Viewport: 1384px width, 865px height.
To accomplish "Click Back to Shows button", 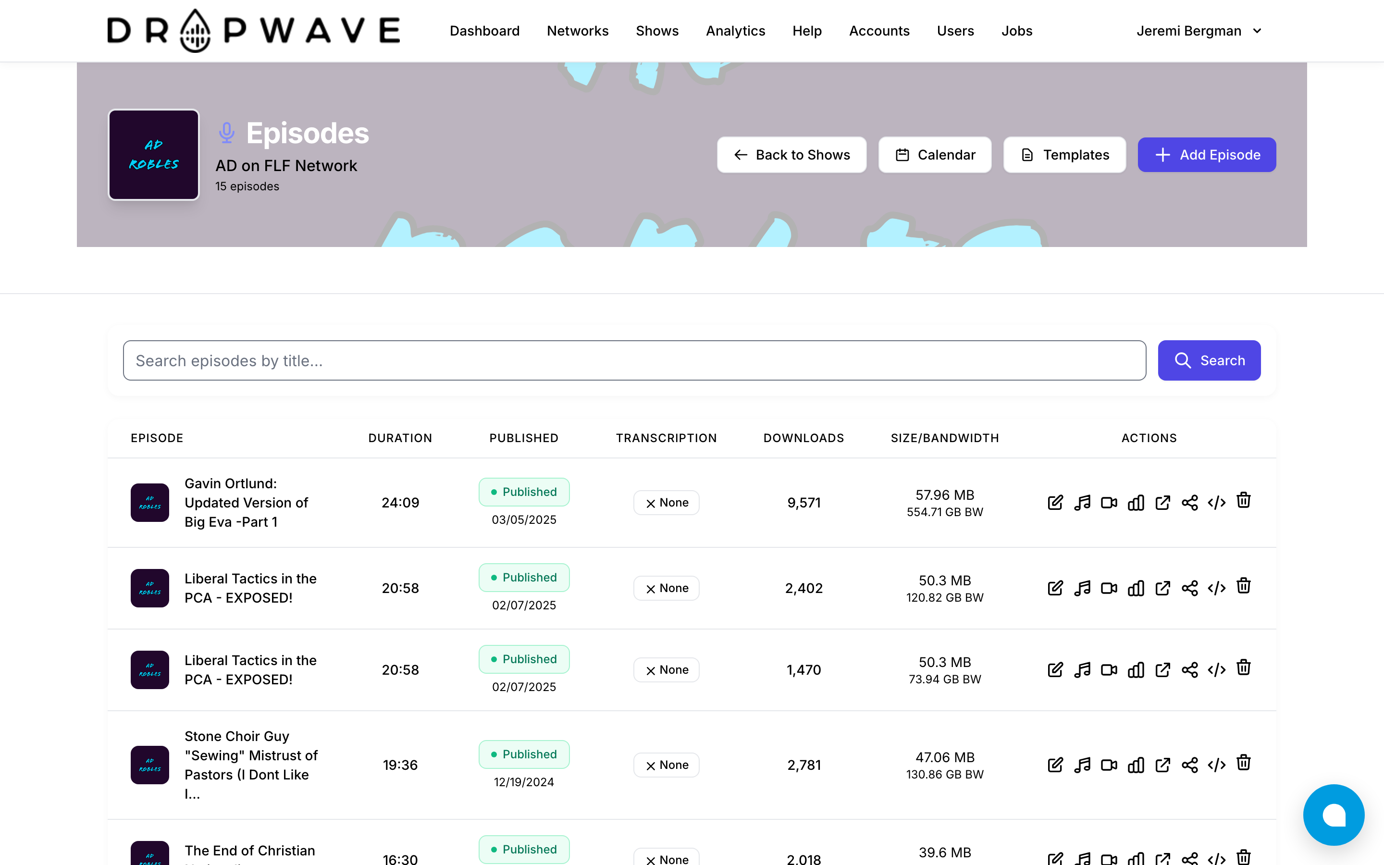I will tap(791, 154).
